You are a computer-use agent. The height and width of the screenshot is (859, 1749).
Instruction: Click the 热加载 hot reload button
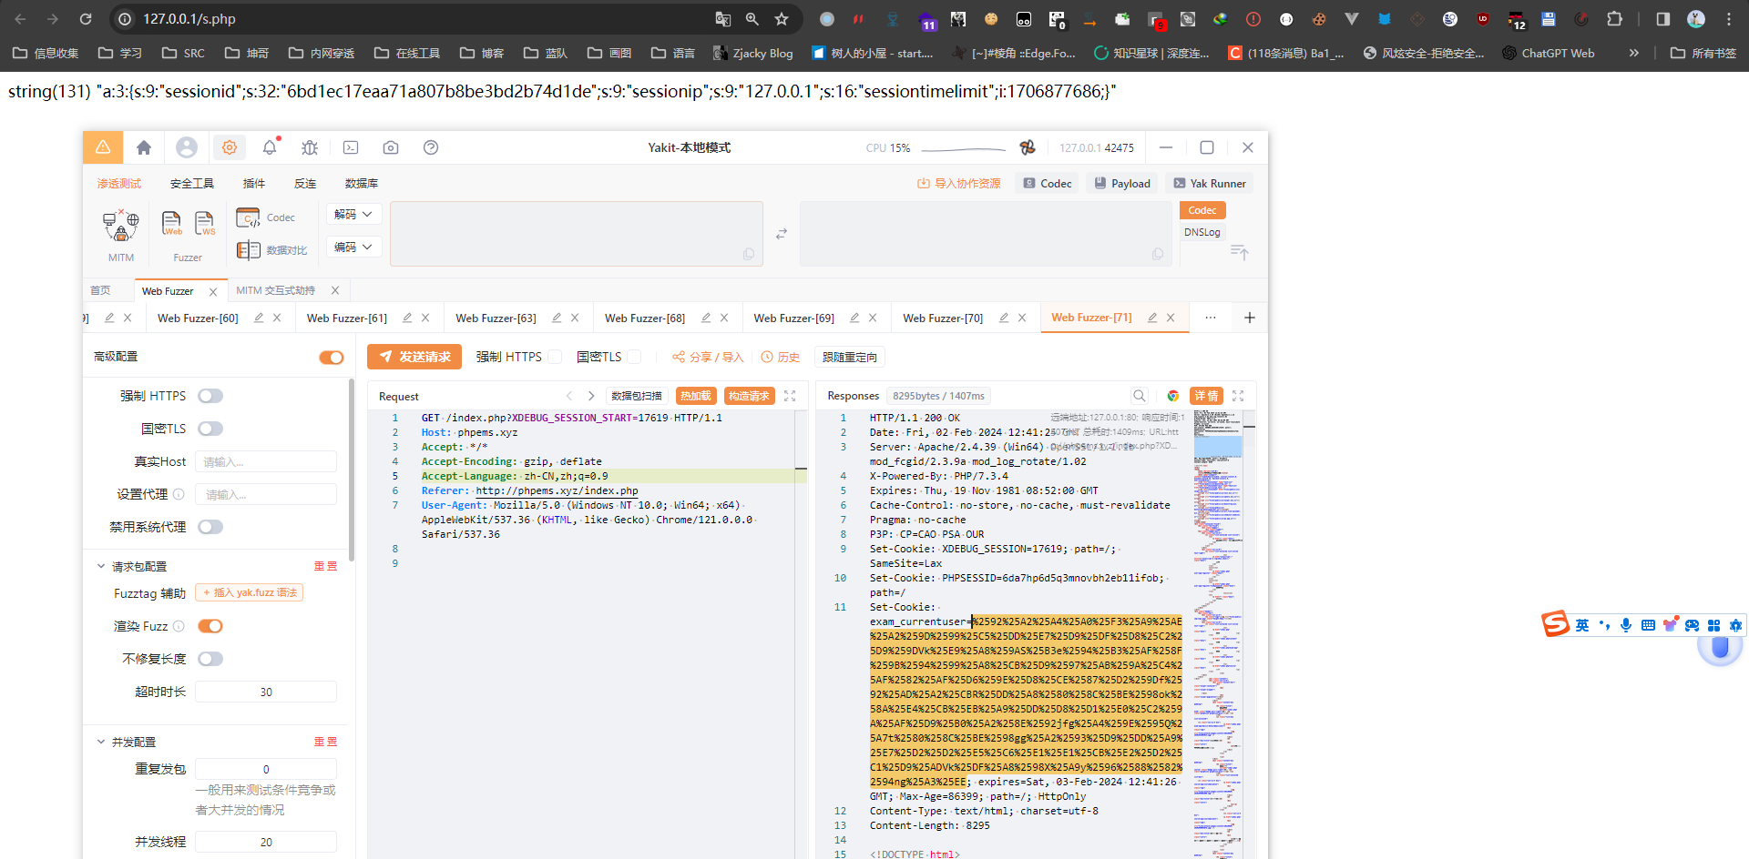[x=696, y=396]
